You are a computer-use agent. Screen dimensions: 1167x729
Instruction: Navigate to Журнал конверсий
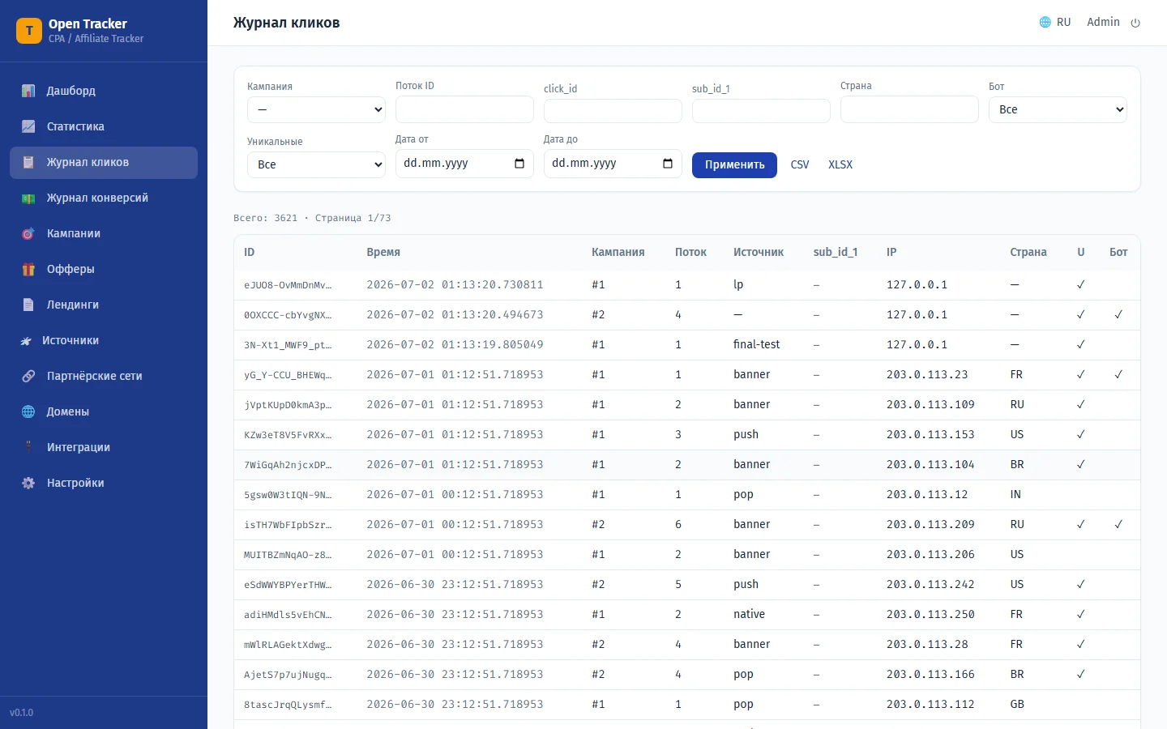(104, 198)
